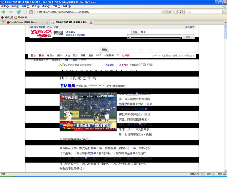Select the 運動 news category tab

pyautogui.click(x=104, y=50)
